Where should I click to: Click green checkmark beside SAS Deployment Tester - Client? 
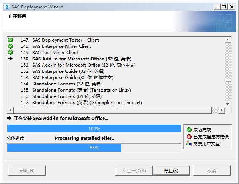(10, 40)
